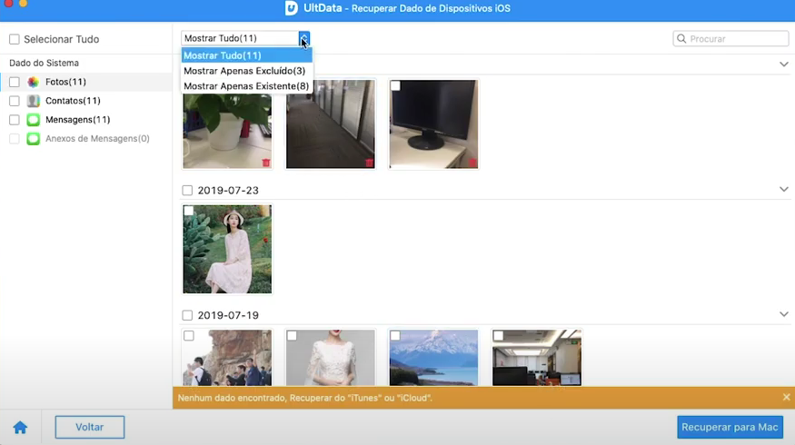Tick the 2019-07-23 date group checkbox
This screenshot has width=795, height=445.
187,191
